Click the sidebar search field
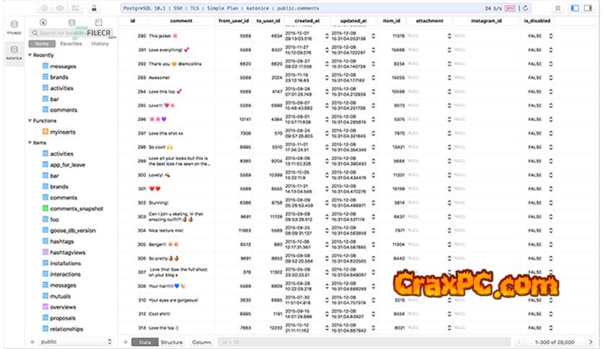 coord(72,33)
